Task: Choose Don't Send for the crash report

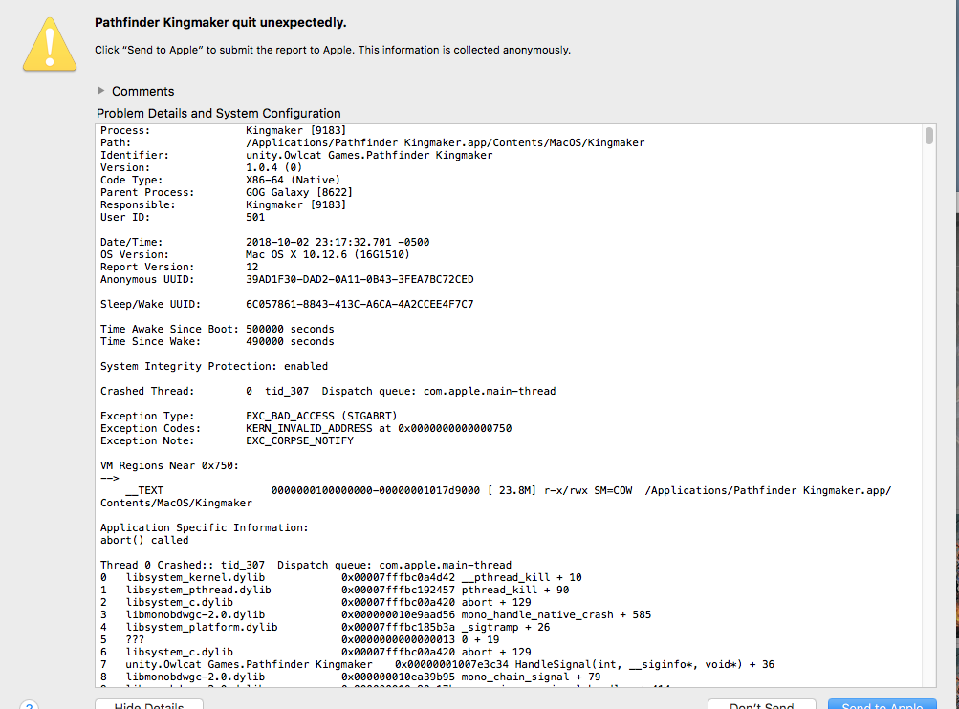Action: tap(761, 705)
